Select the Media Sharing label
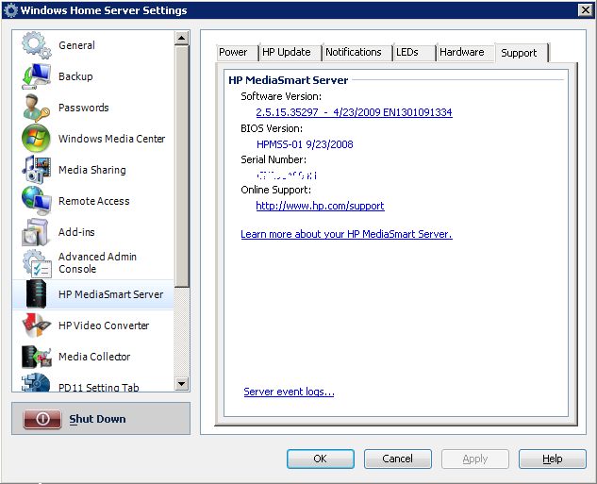Screen dimensions: 597x484 92,170
